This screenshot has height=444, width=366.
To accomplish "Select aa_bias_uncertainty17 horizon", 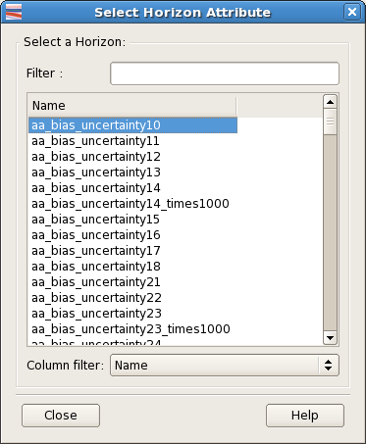I will coord(132,251).
